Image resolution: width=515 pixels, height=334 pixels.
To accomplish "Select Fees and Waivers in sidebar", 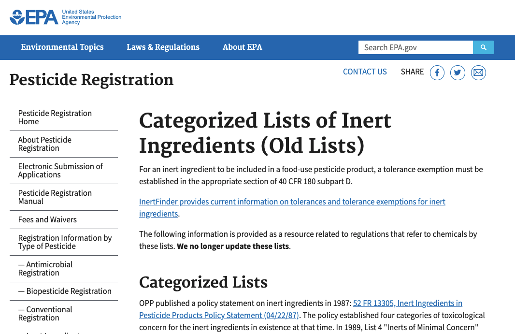I will (x=64, y=219).
